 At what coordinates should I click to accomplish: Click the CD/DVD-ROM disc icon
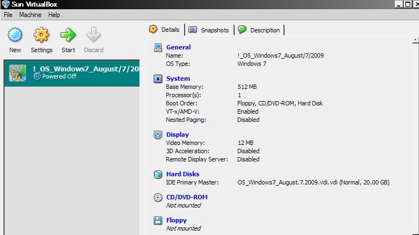pyautogui.click(x=158, y=197)
